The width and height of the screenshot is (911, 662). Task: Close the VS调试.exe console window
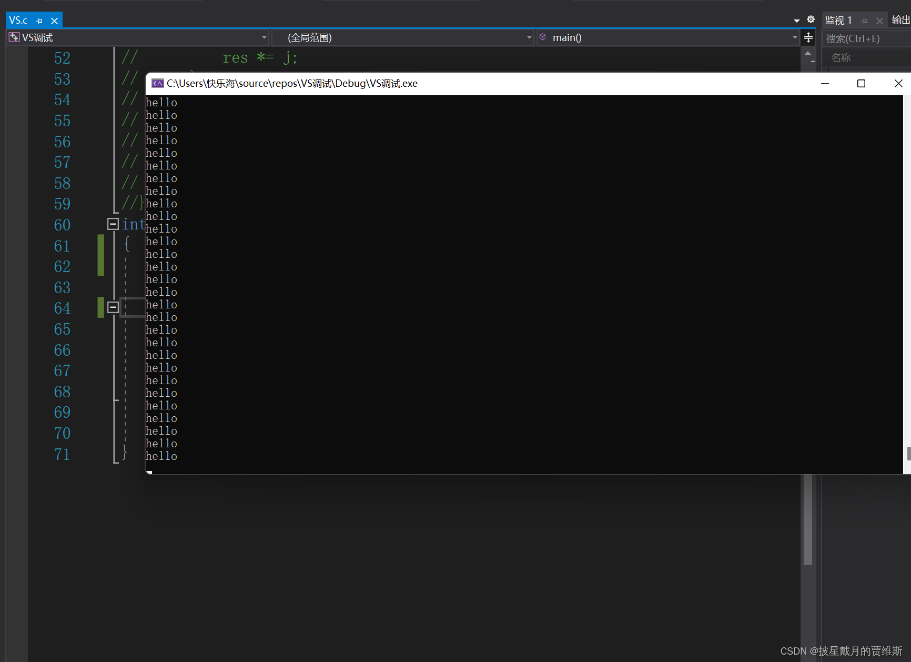898,84
